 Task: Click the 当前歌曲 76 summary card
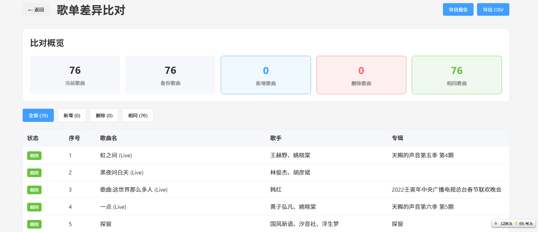[x=75, y=75]
